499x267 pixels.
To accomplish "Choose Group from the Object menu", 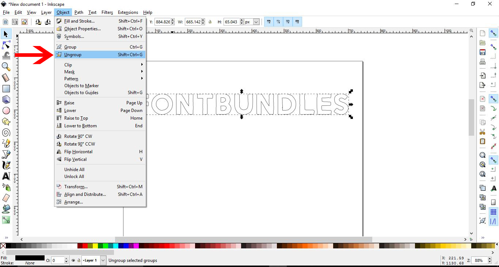I will [100, 47].
